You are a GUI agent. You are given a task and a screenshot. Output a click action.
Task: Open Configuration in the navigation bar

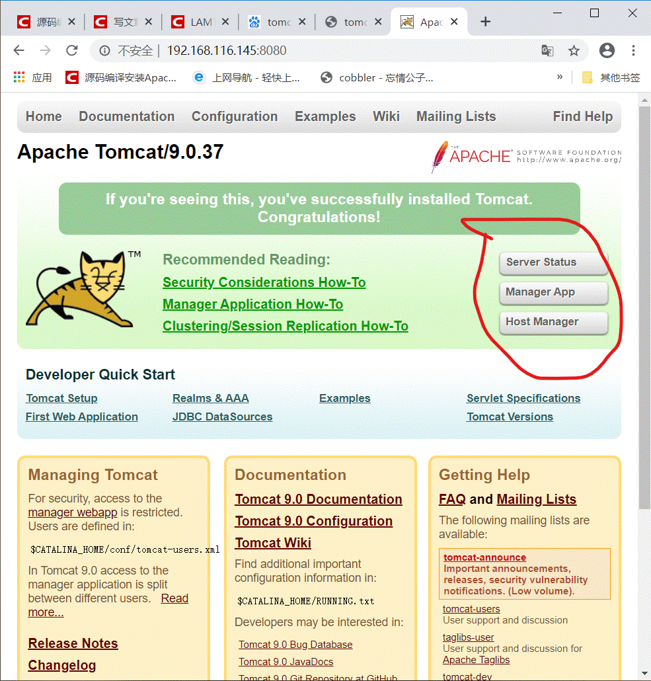[x=235, y=116]
